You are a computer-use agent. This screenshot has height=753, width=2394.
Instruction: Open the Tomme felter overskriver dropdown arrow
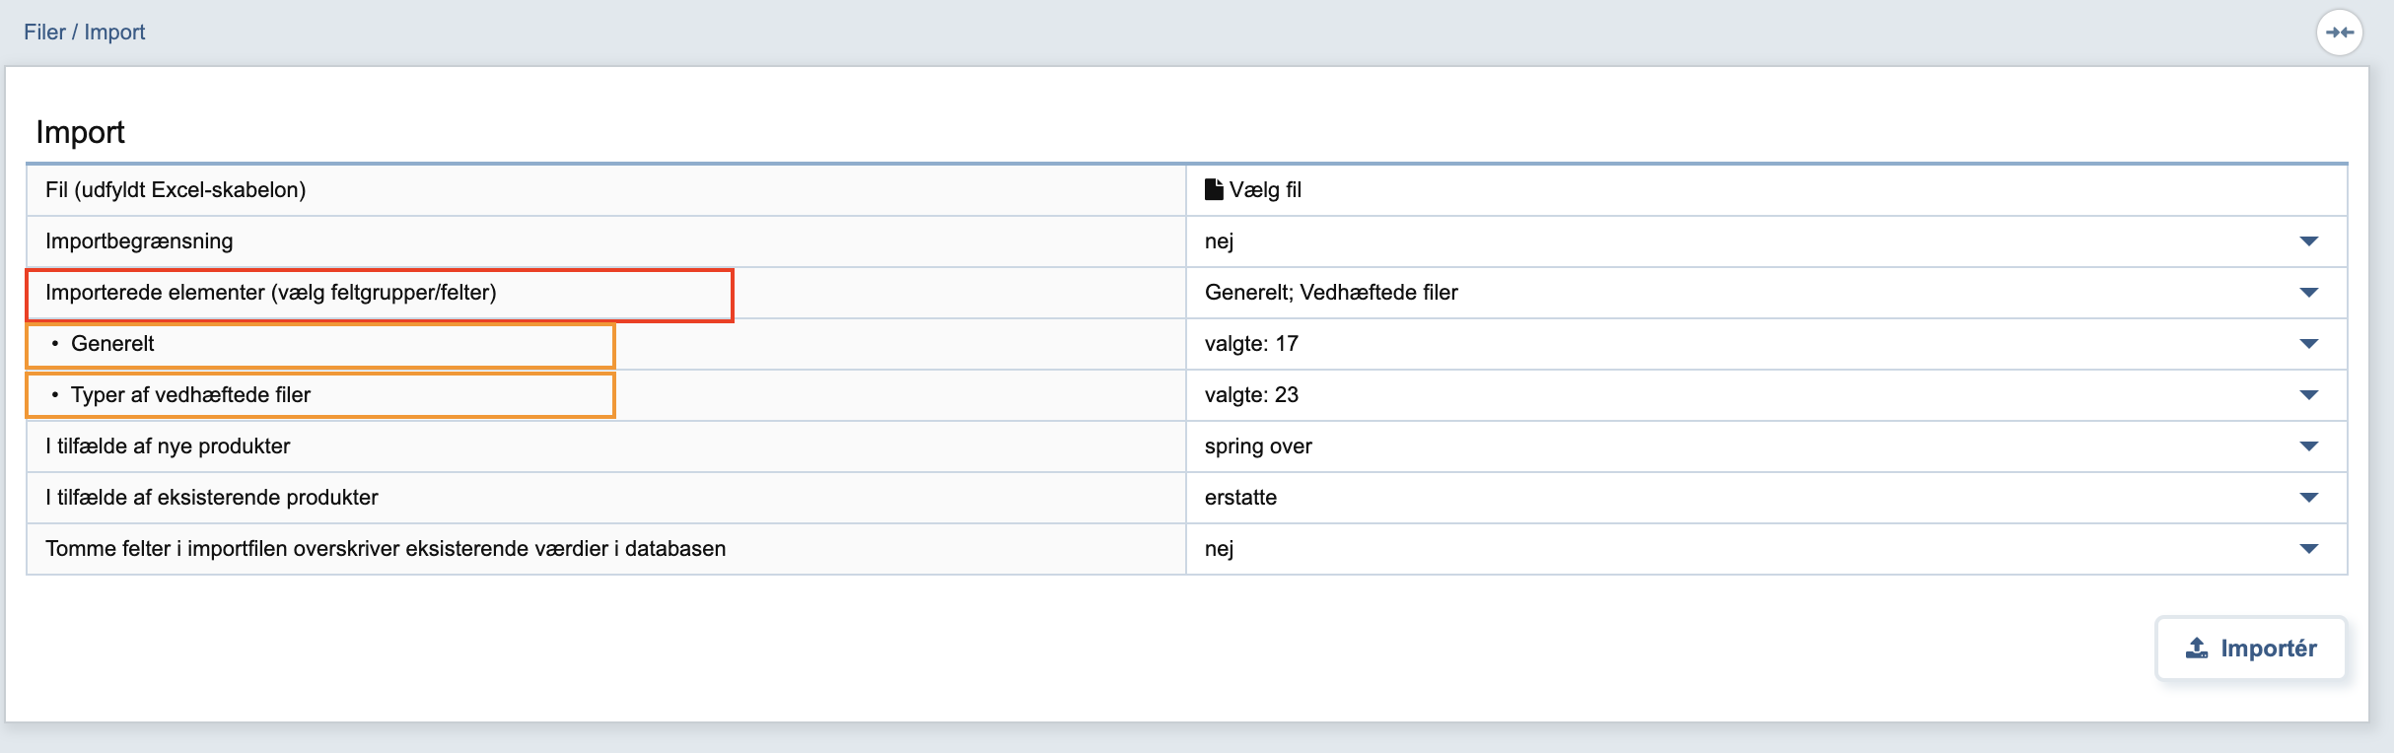[x=2308, y=549]
